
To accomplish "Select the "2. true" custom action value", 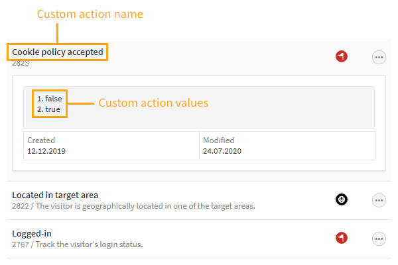I will (x=48, y=109).
